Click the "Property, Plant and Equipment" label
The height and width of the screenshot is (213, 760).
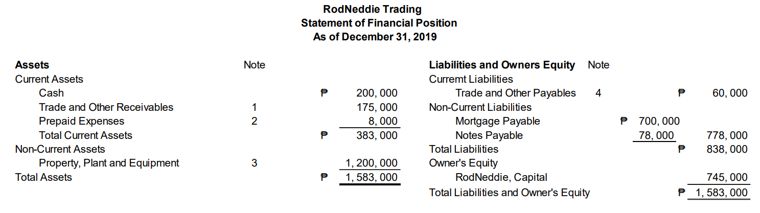pyautogui.click(x=109, y=163)
